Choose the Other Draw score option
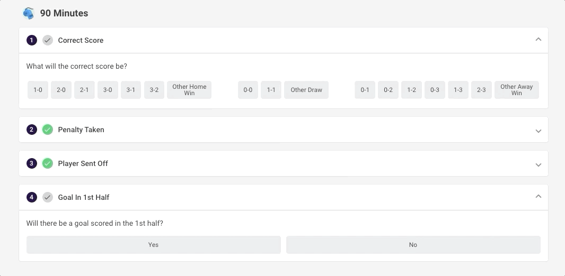 point(306,90)
